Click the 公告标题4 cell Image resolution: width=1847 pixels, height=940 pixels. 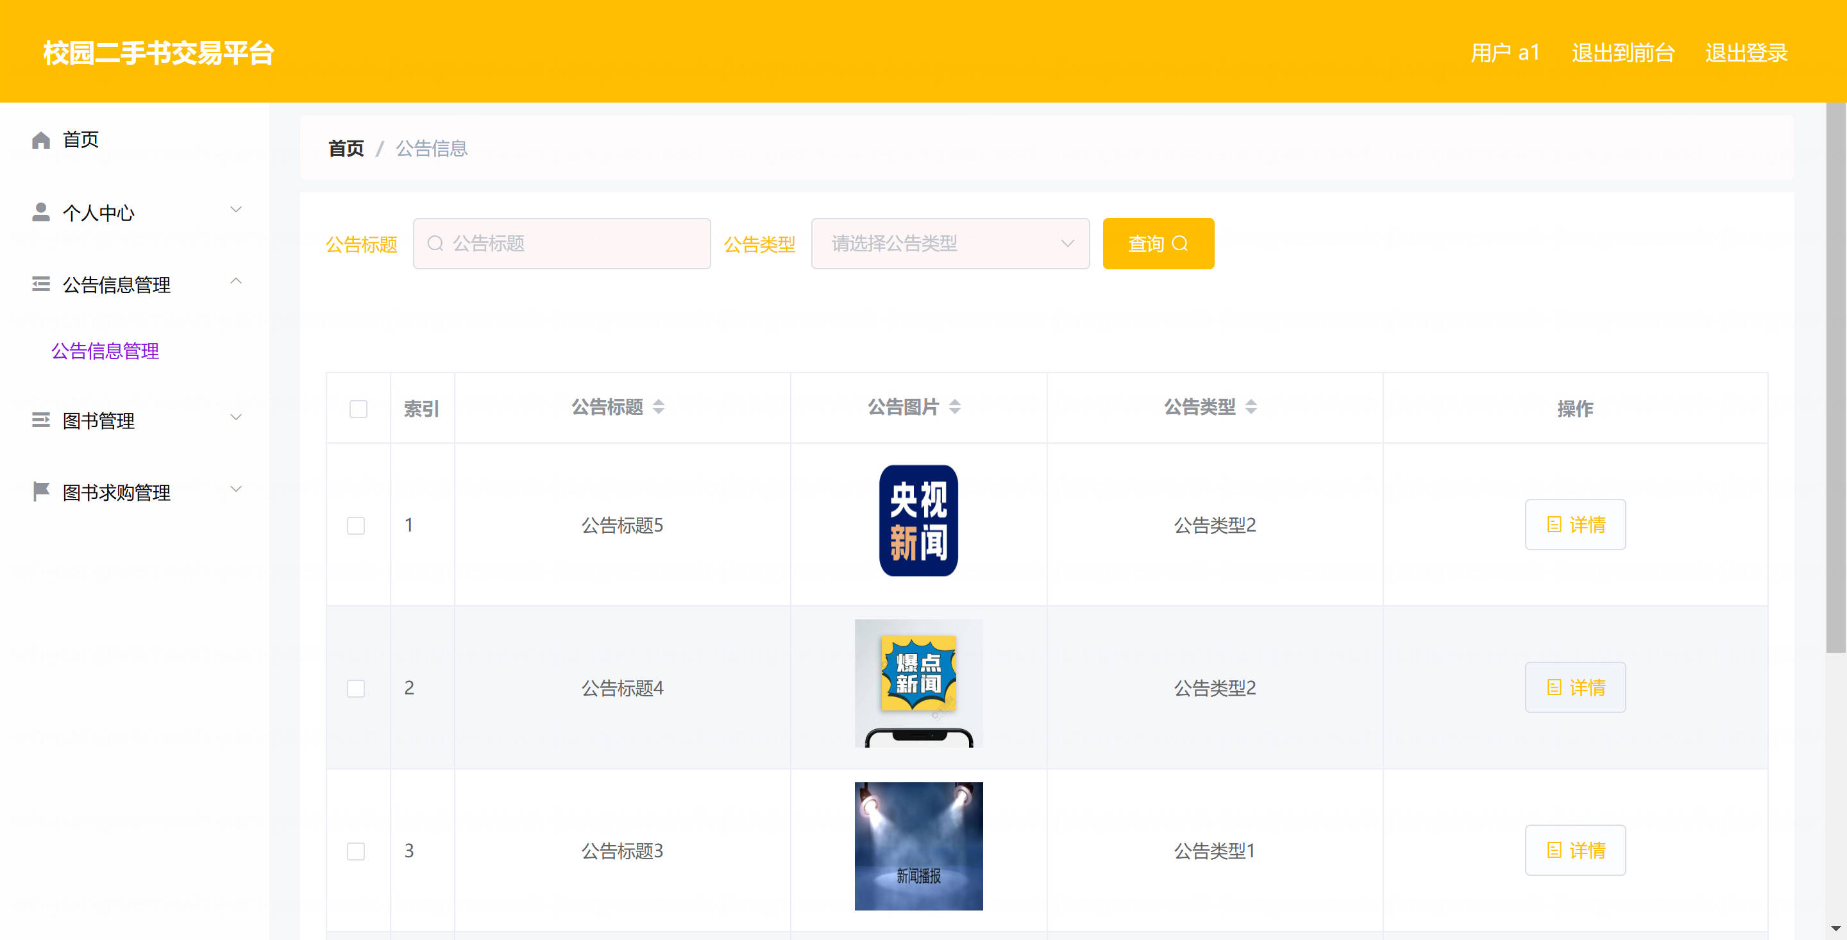click(622, 689)
